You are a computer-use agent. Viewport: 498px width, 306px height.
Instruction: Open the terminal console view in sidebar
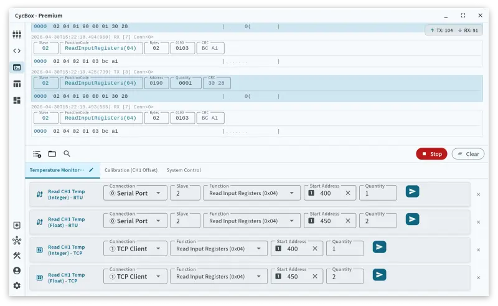point(17,67)
